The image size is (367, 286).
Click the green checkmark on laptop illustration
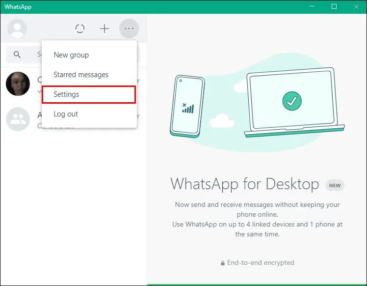tap(292, 101)
